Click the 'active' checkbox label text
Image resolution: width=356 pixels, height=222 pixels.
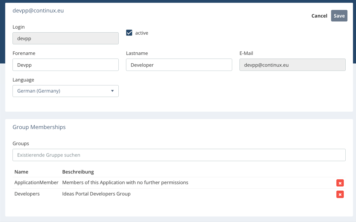pyautogui.click(x=141, y=33)
